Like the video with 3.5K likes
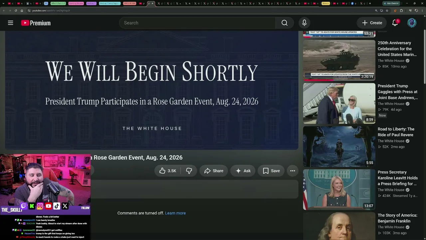 pos(168,171)
